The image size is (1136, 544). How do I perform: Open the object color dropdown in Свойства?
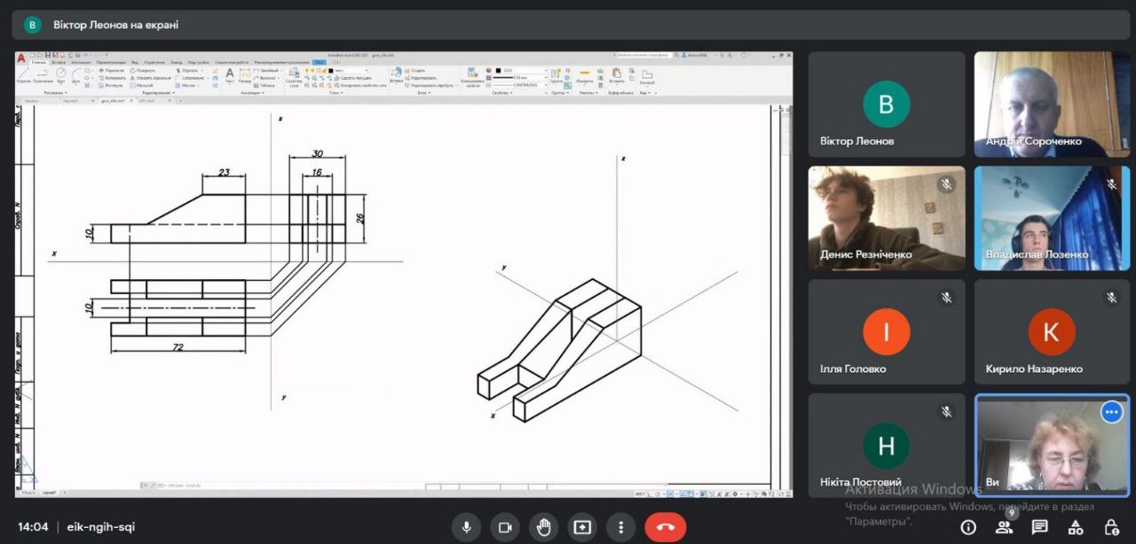pyautogui.click(x=520, y=70)
